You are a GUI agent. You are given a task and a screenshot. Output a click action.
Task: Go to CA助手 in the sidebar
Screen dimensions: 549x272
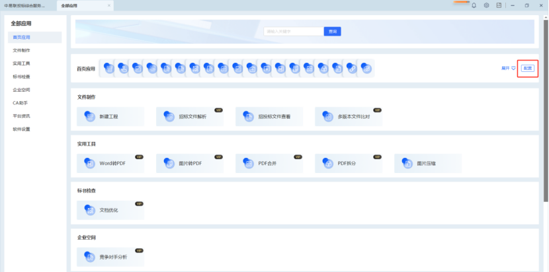tap(21, 103)
